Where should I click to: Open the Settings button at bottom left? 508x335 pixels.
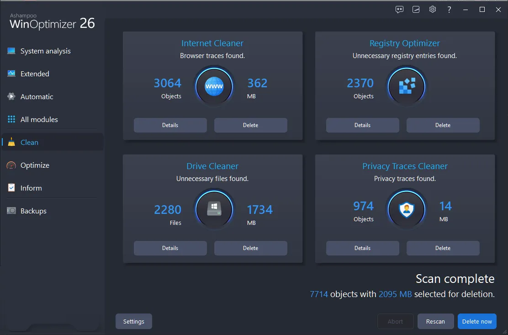click(x=133, y=321)
